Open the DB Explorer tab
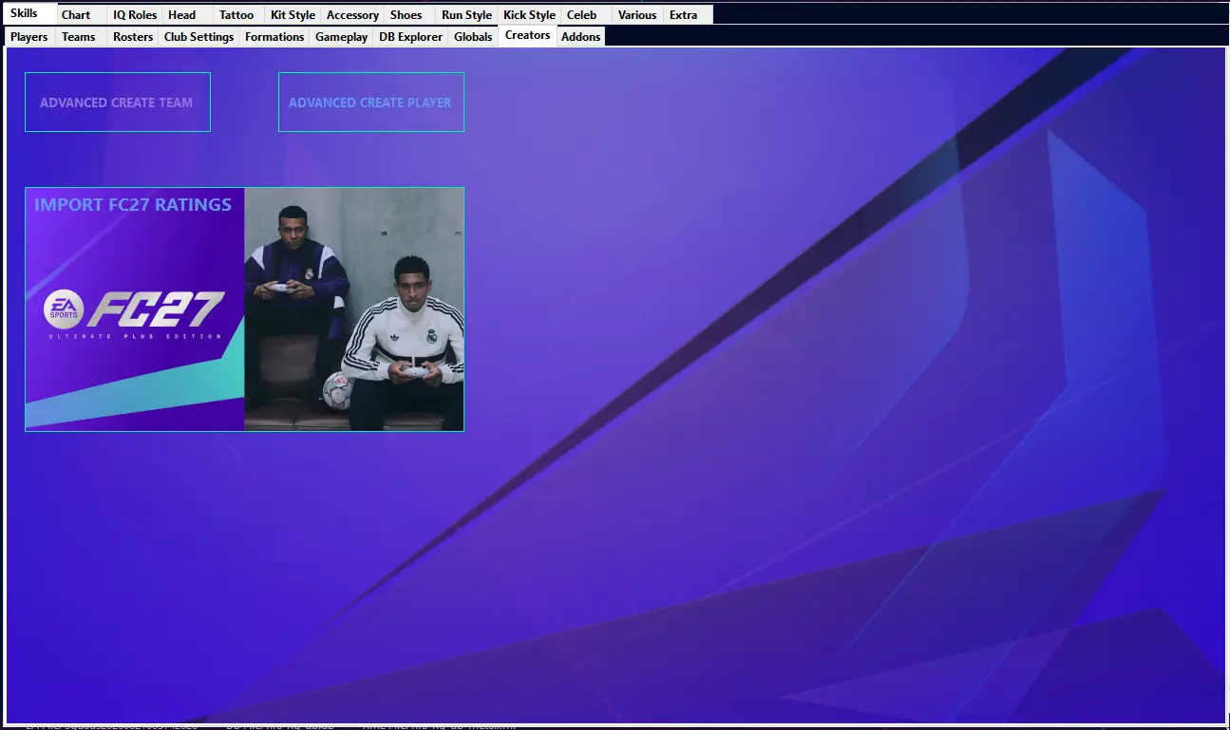The width and height of the screenshot is (1230, 730). click(x=410, y=37)
